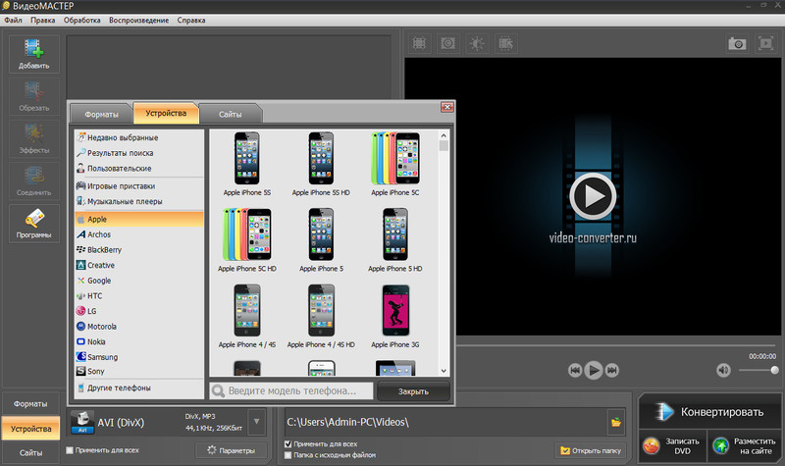Open the Воспроизведение menu
This screenshot has height=466, width=785.
pos(138,20)
